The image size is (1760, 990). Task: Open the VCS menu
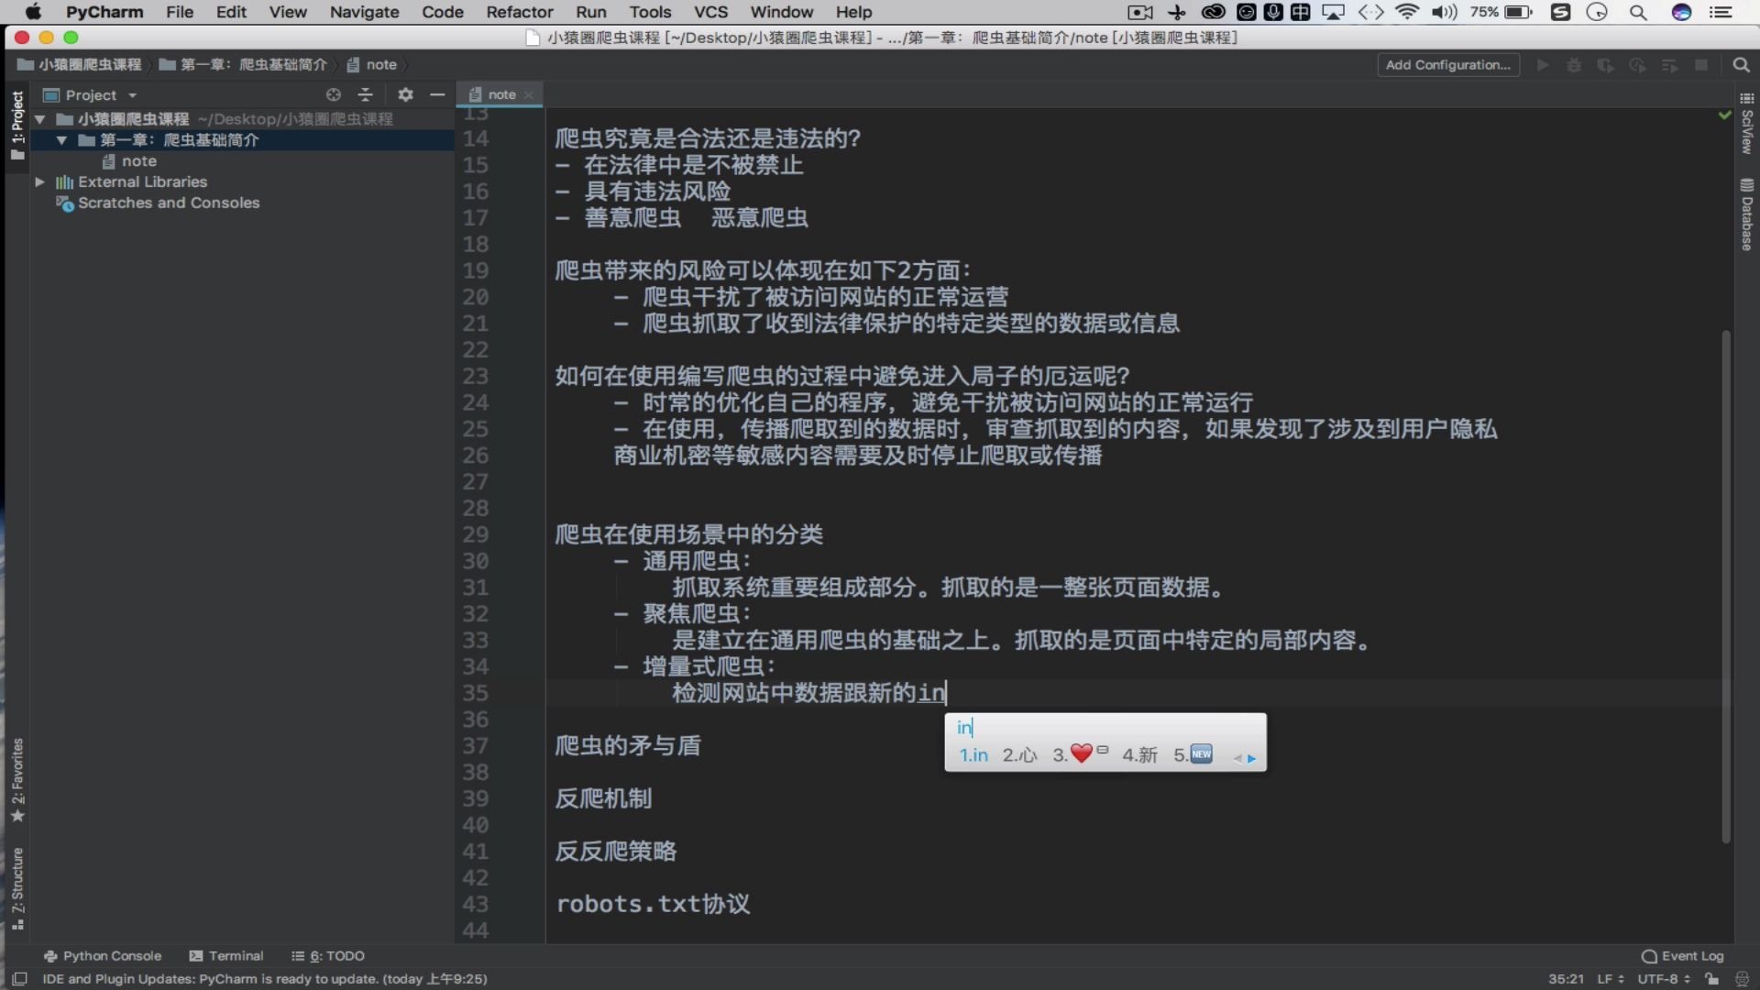[711, 12]
